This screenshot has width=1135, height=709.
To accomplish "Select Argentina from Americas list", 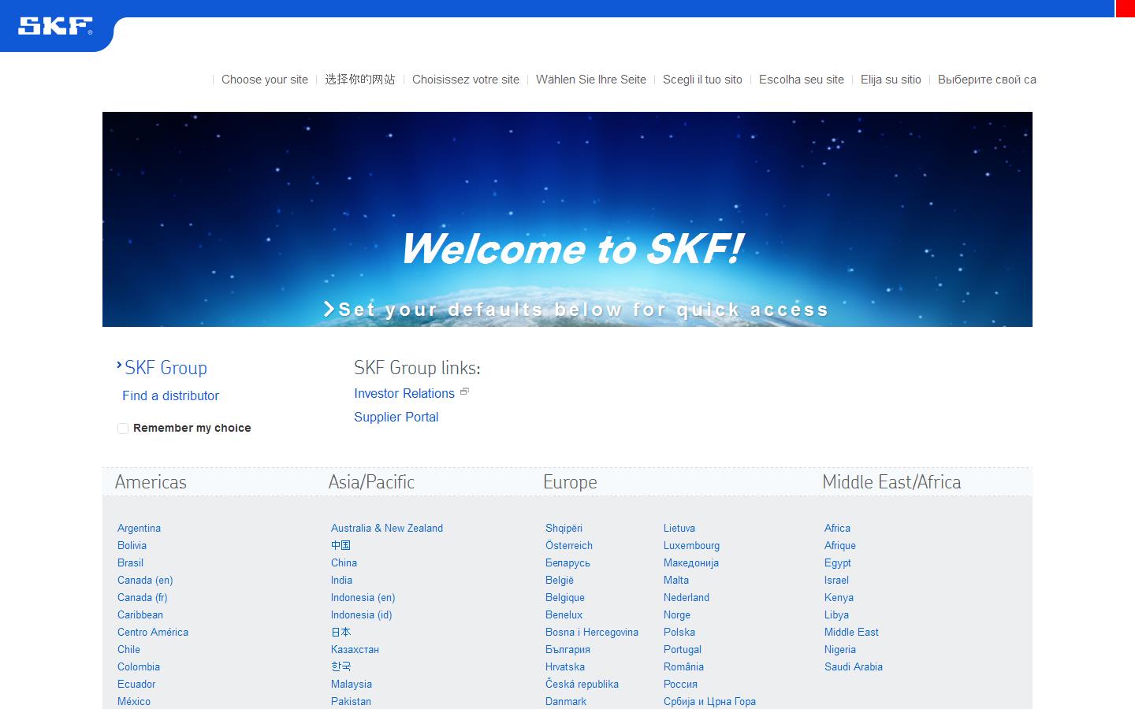I will [139, 528].
